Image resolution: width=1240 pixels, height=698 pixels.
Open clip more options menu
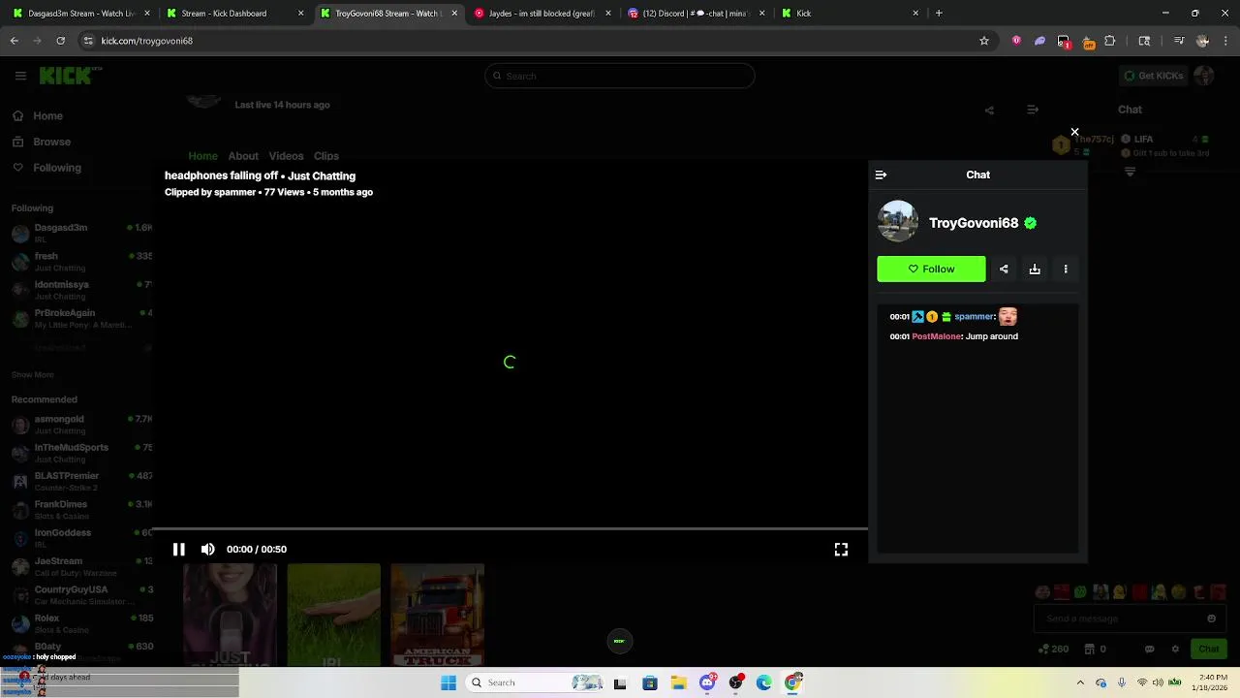[1066, 269]
